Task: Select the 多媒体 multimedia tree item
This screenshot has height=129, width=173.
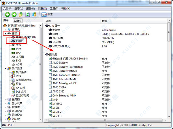Action: (14, 107)
